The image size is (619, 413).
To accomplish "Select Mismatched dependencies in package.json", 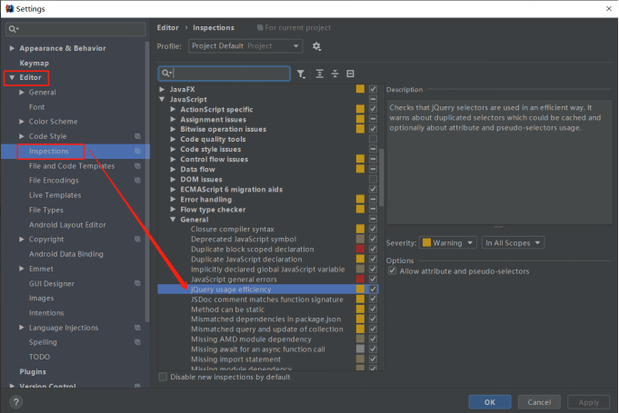I will click(x=265, y=320).
